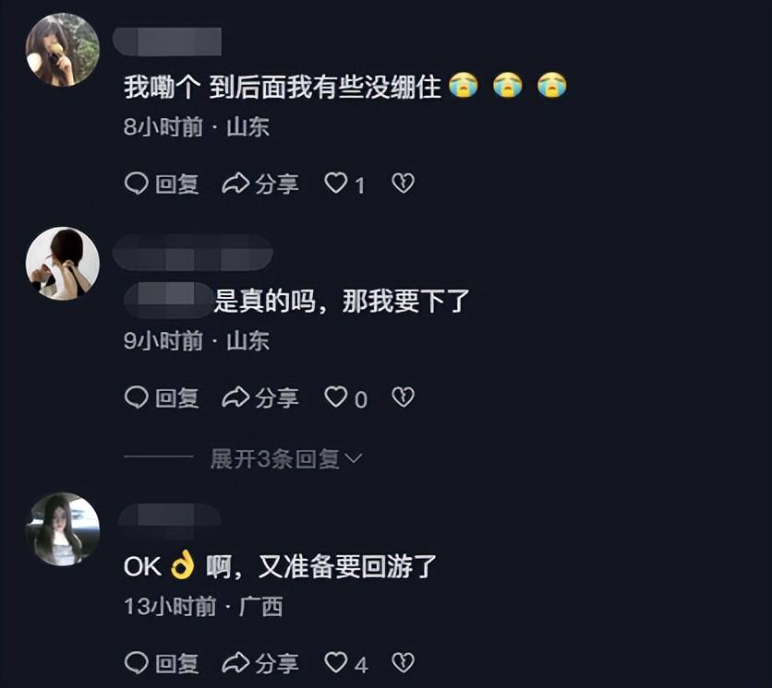Click share arrow icon on Guangxi comment
This screenshot has width=772, height=688.
(235, 663)
